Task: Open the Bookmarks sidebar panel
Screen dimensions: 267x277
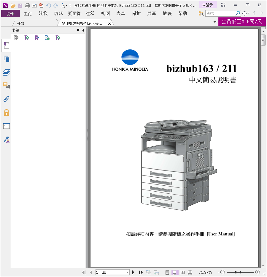Action: point(6,46)
